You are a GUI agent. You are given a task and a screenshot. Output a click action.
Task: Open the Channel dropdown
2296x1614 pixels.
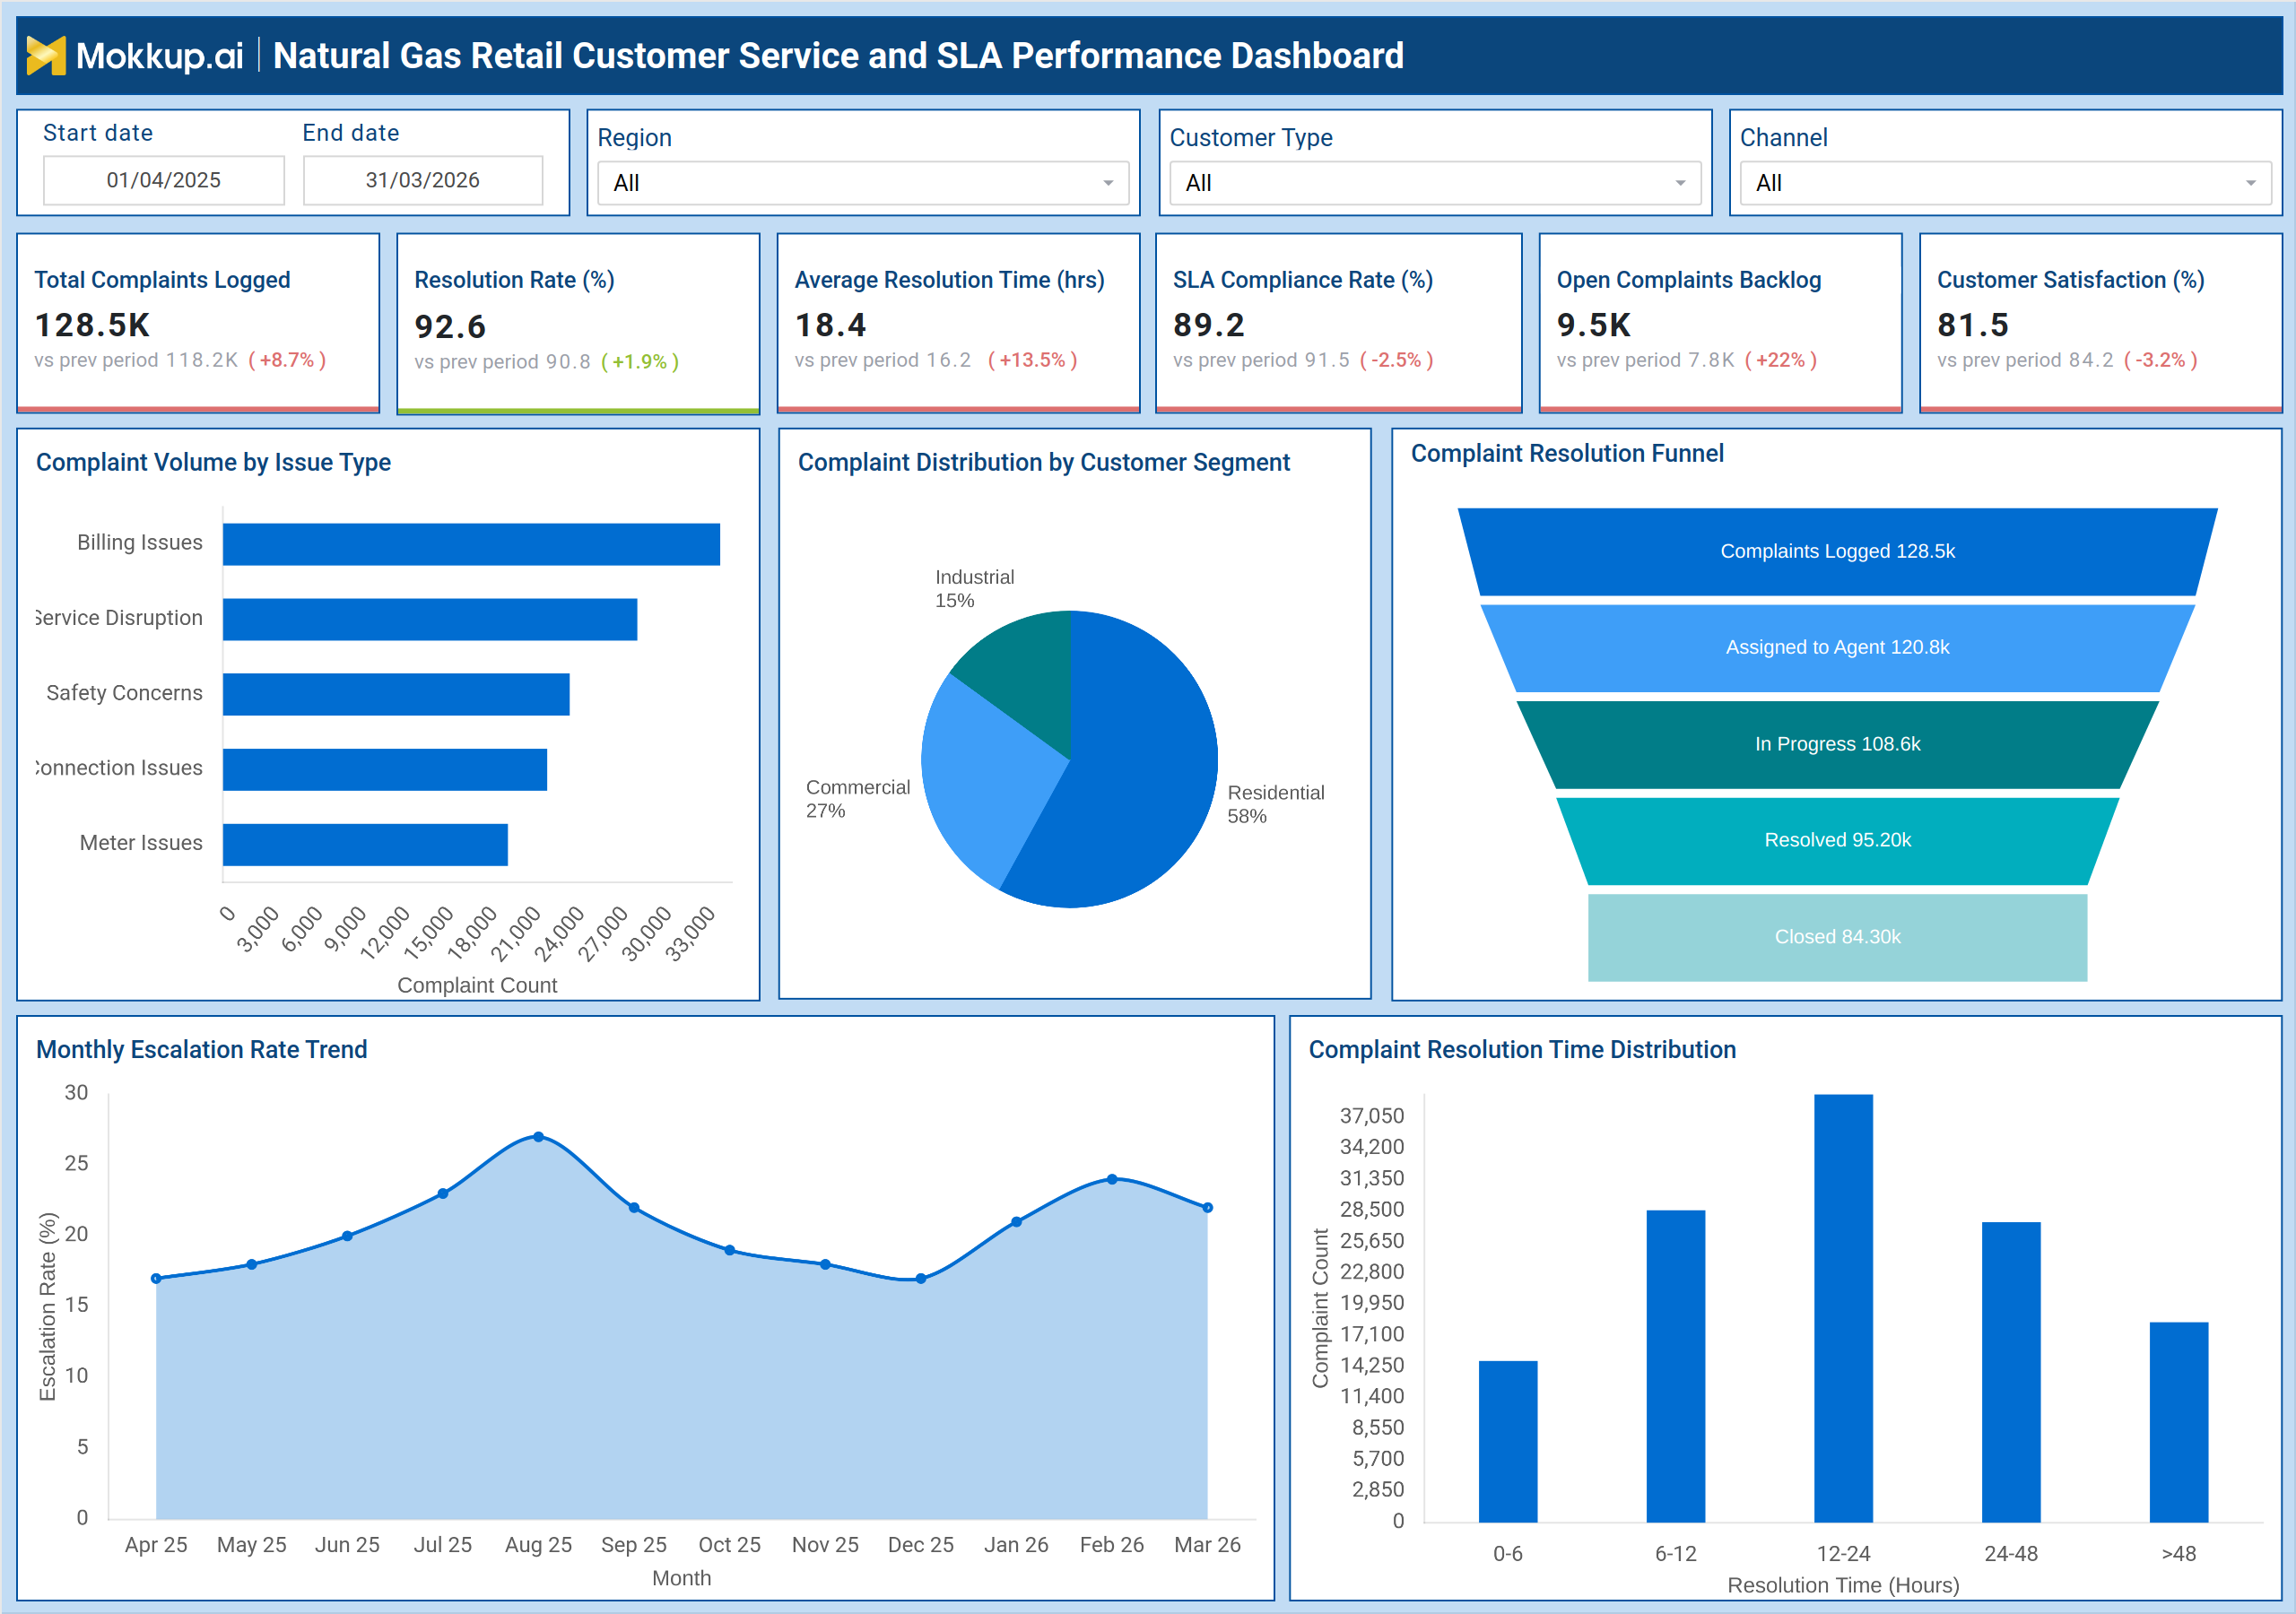[x=2005, y=183]
